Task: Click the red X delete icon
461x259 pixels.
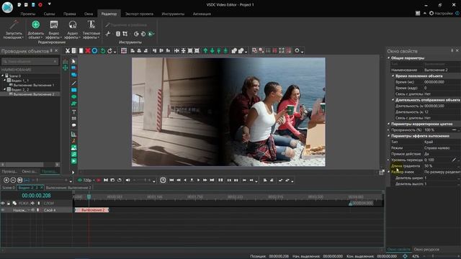Action: coord(88,51)
